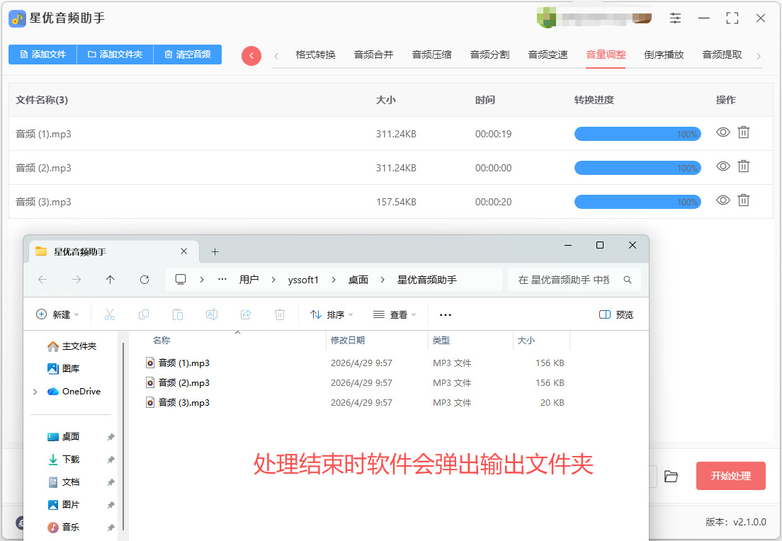The image size is (782, 541).
Task: Open the 排序 dropdown
Action: click(x=331, y=314)
